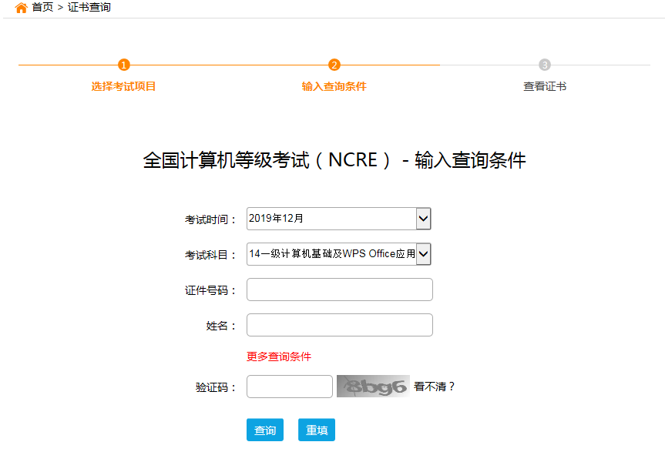Click 查看证书 step label
The width and height of the screenshot is (665, 462).
545,86
